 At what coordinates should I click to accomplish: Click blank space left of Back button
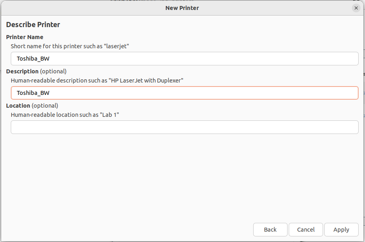pos(128,230)
